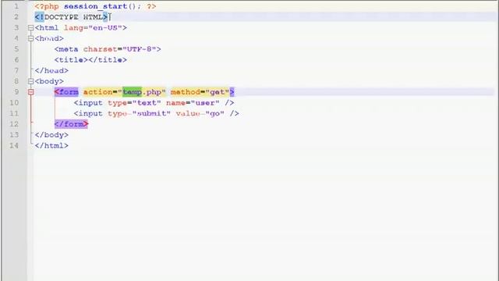Click the green highlighted word temp
This screenshot has height=281, width=499.
pyautogui.click(x=132, y=92)
